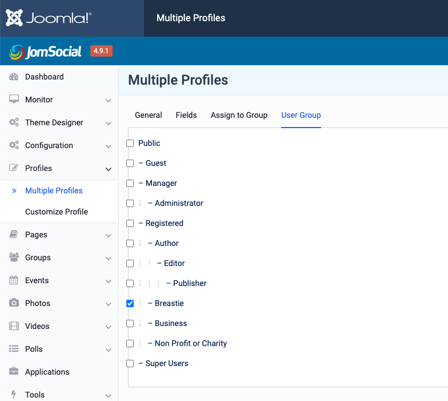Check the Public user group box

click(x=130, y=143)
